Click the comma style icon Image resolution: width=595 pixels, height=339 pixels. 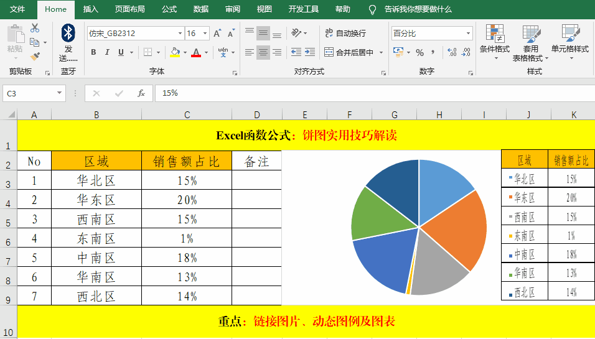point(433,52)
